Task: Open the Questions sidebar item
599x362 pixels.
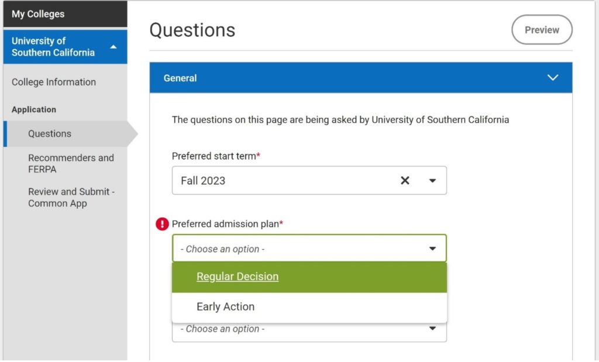Action: 50,134
